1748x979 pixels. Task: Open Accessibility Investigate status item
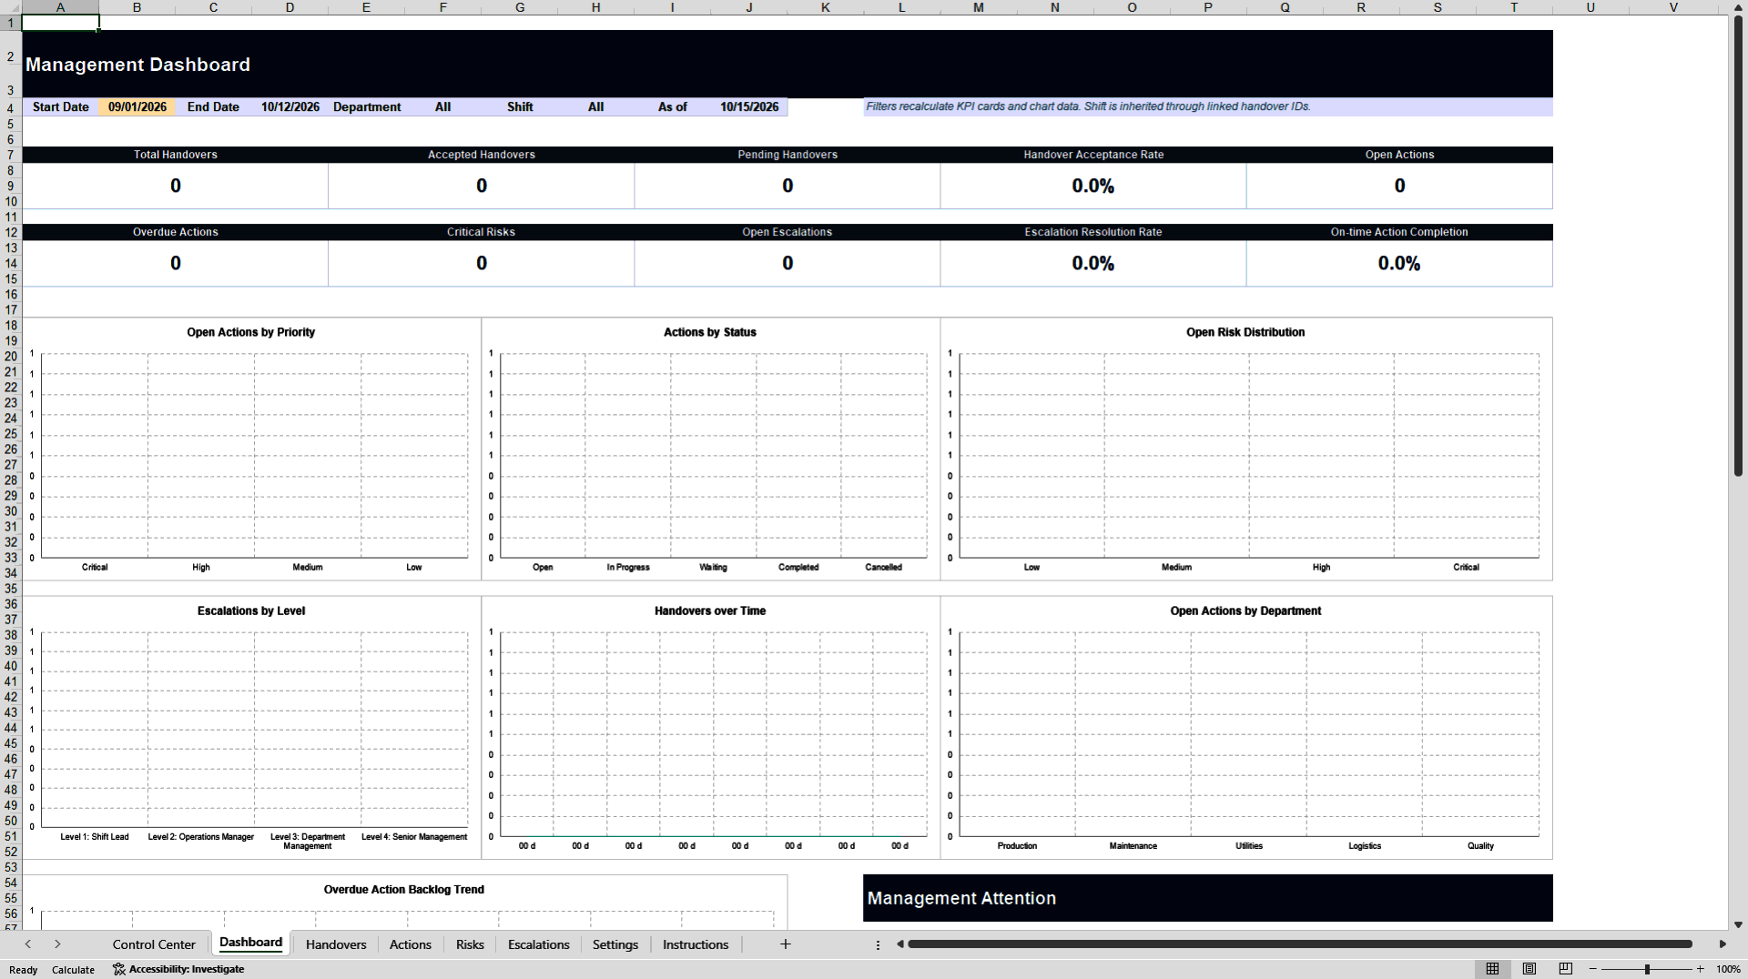click(178, 969)
